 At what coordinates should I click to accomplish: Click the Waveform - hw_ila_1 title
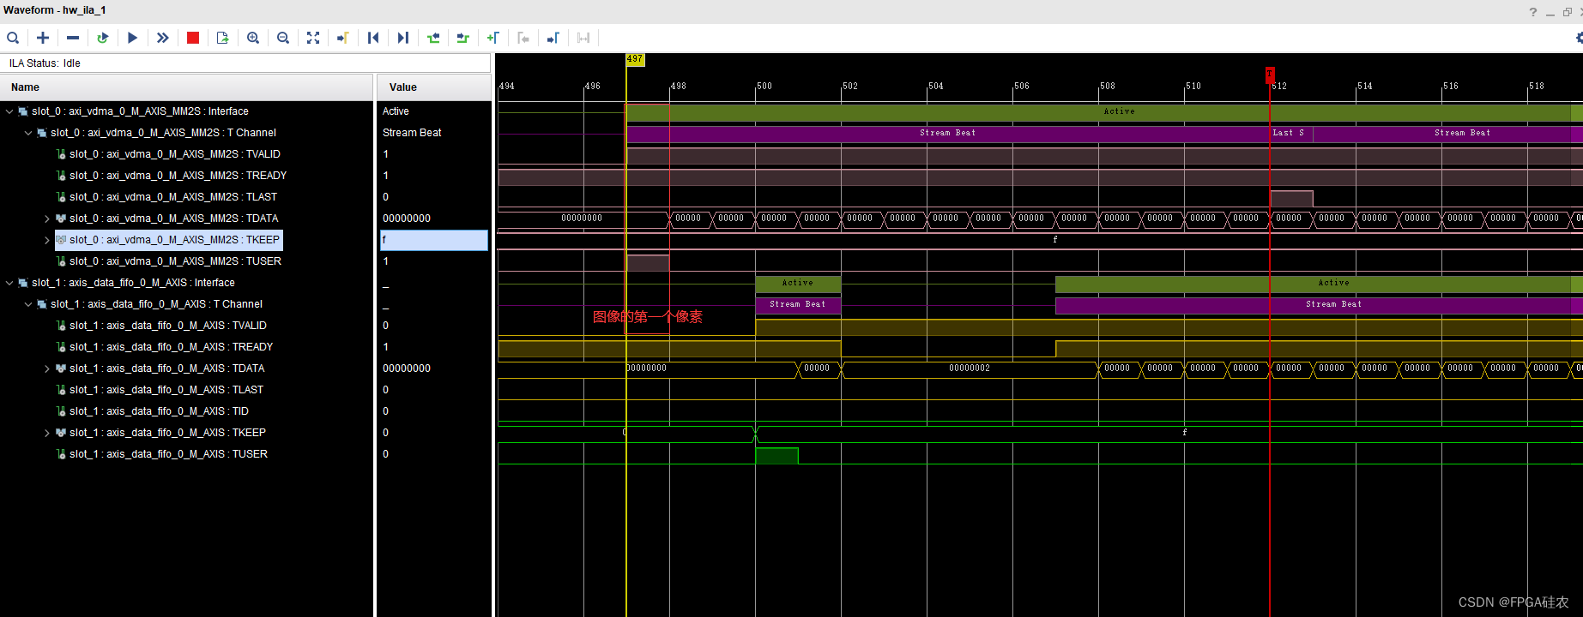coord(55,10)
